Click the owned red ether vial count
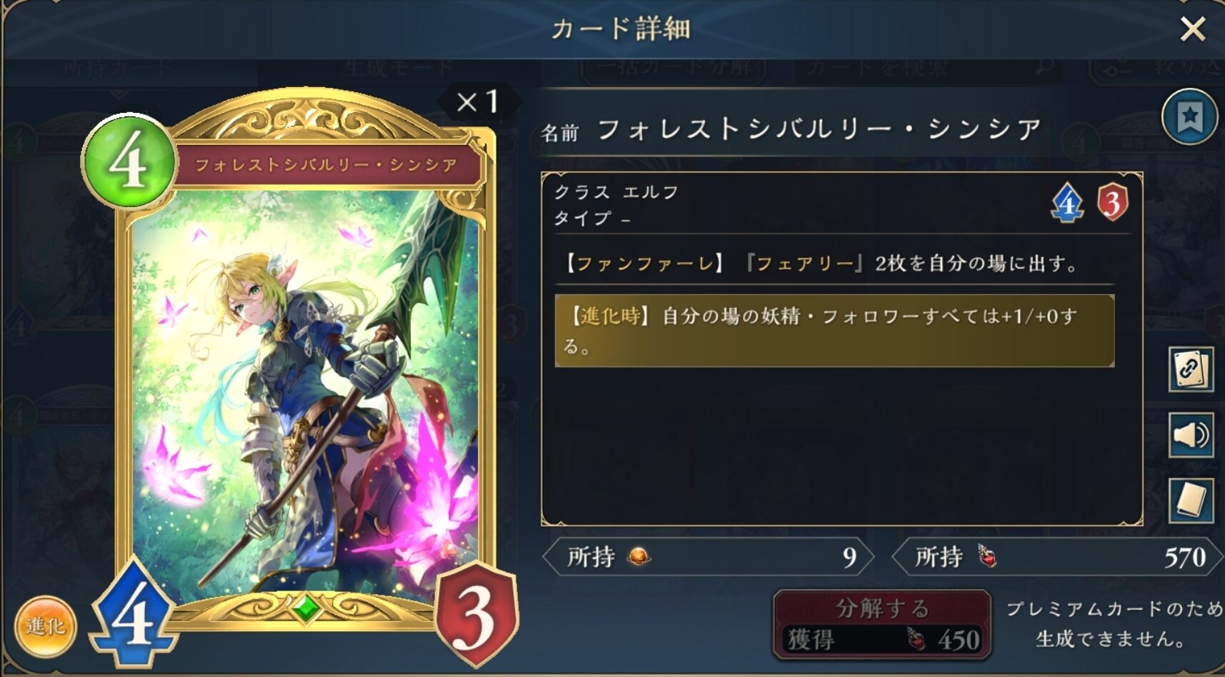Image resolution: width=1225 pixels, height=677 pixels. point(1058,557)
